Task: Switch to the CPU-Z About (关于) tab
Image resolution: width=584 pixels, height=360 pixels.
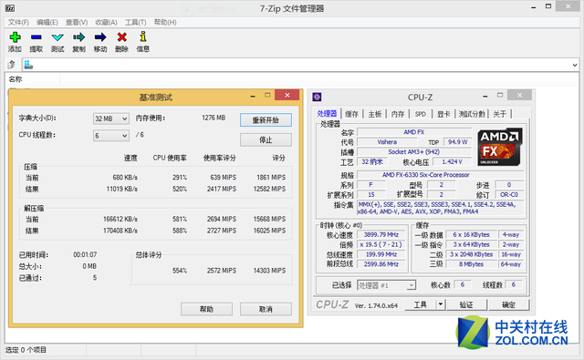Action: point(500,114)
